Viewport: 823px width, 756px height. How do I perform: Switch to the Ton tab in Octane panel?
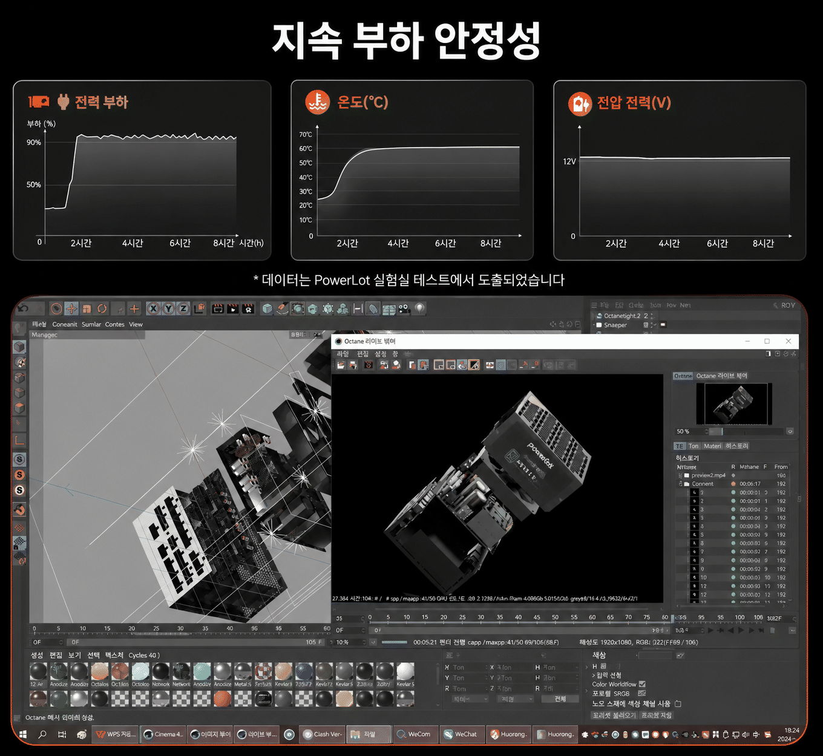[x=693, y=446]
